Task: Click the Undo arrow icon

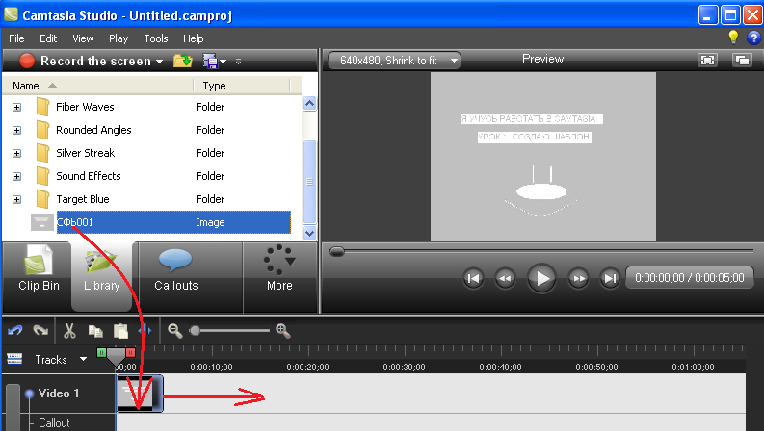Action: [x=15, y=331]
